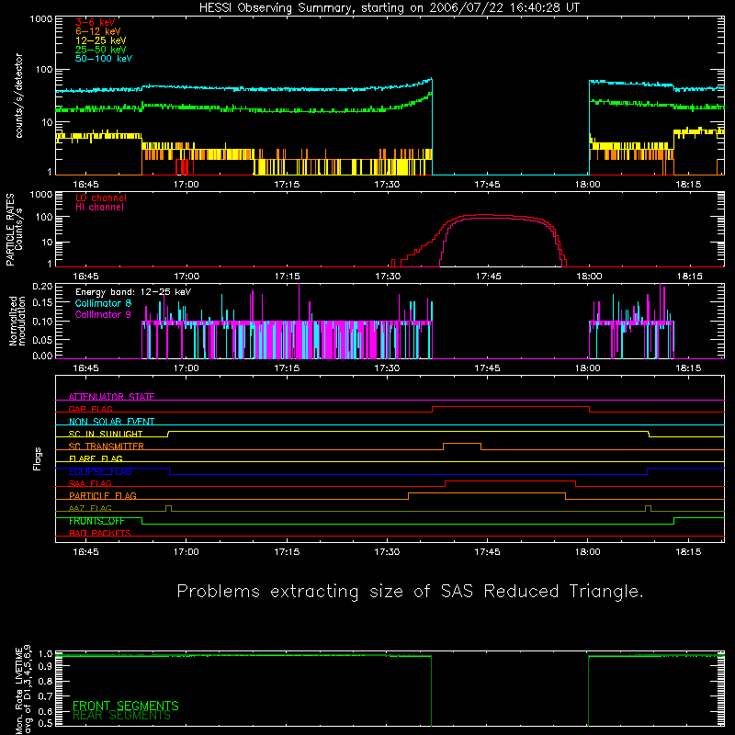Click the PARTICLE RATES Counts/s axis label
This screenshot has width=735, height=735.
pyautogui.click(x=14, y=230)
